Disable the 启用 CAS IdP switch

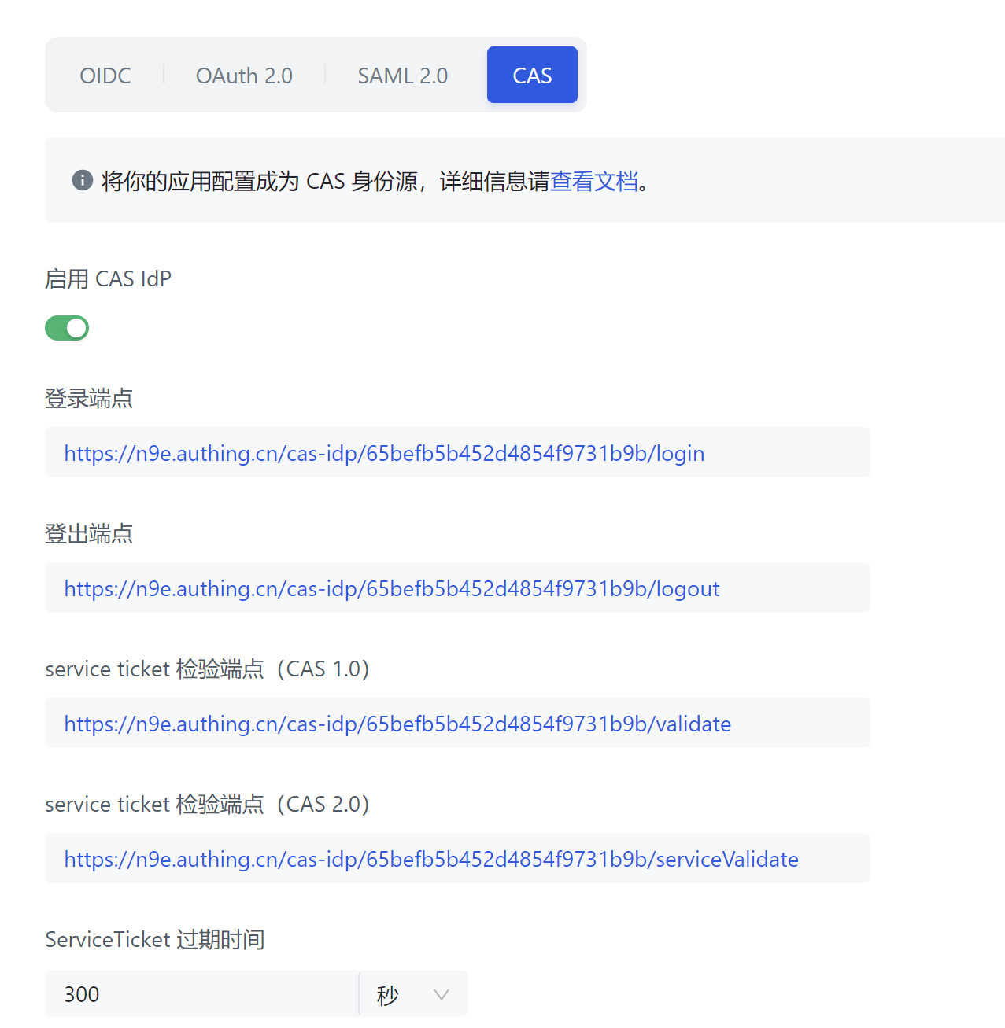tap(67, 328)
